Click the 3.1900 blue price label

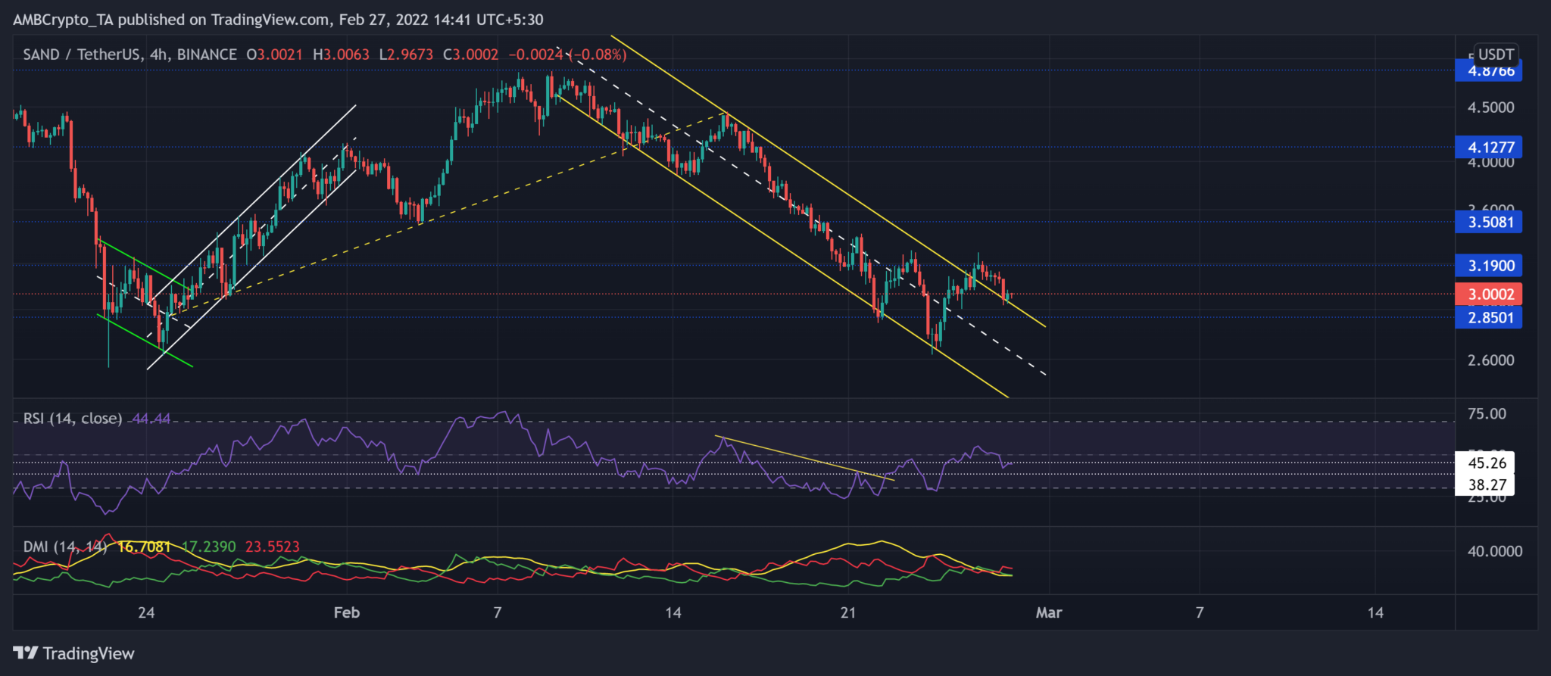coord(1490,266)
